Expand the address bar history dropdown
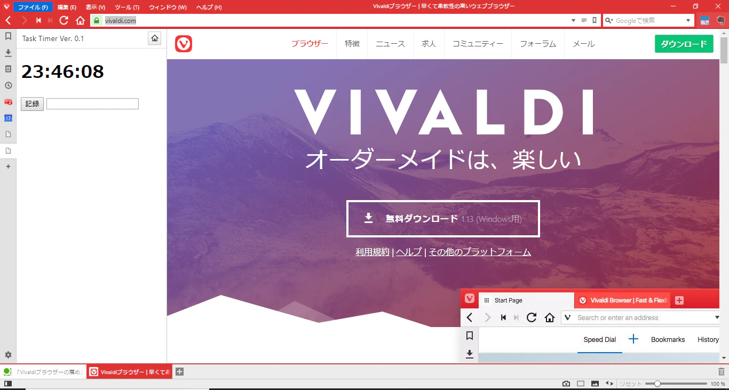This screenshot has height=390, width=729. click(573, 20)
